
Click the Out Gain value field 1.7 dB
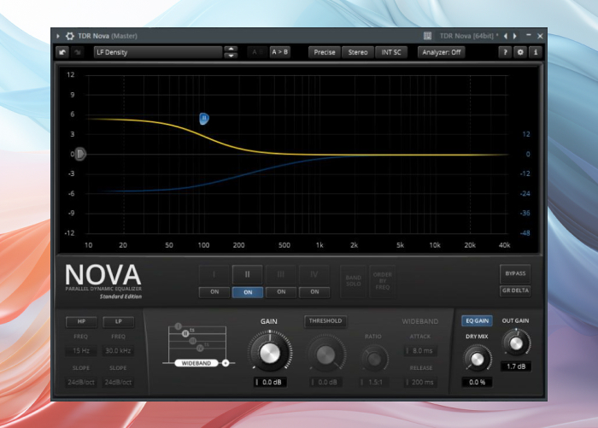(516, 366)
